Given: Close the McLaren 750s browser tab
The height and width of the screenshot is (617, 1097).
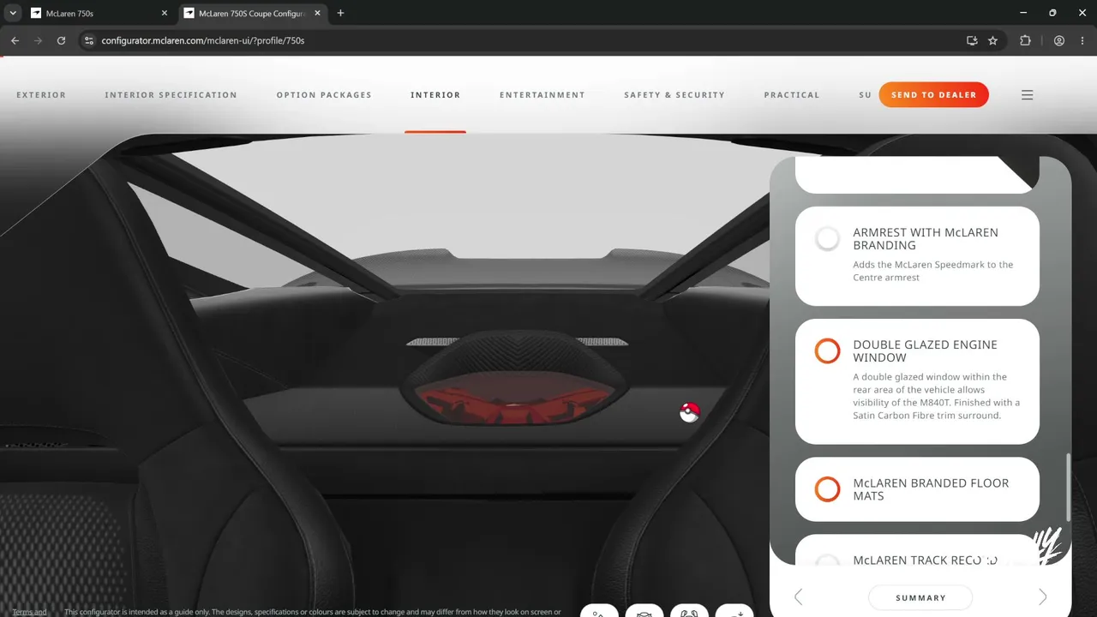Looking at the screenshot, I should pos(165,13).
